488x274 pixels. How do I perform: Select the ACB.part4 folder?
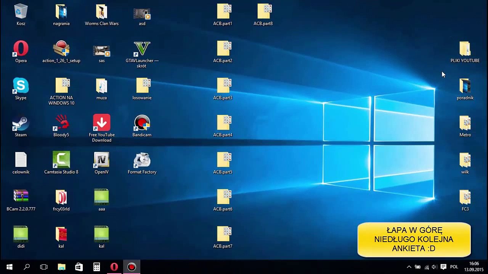(x=223, y=123)
